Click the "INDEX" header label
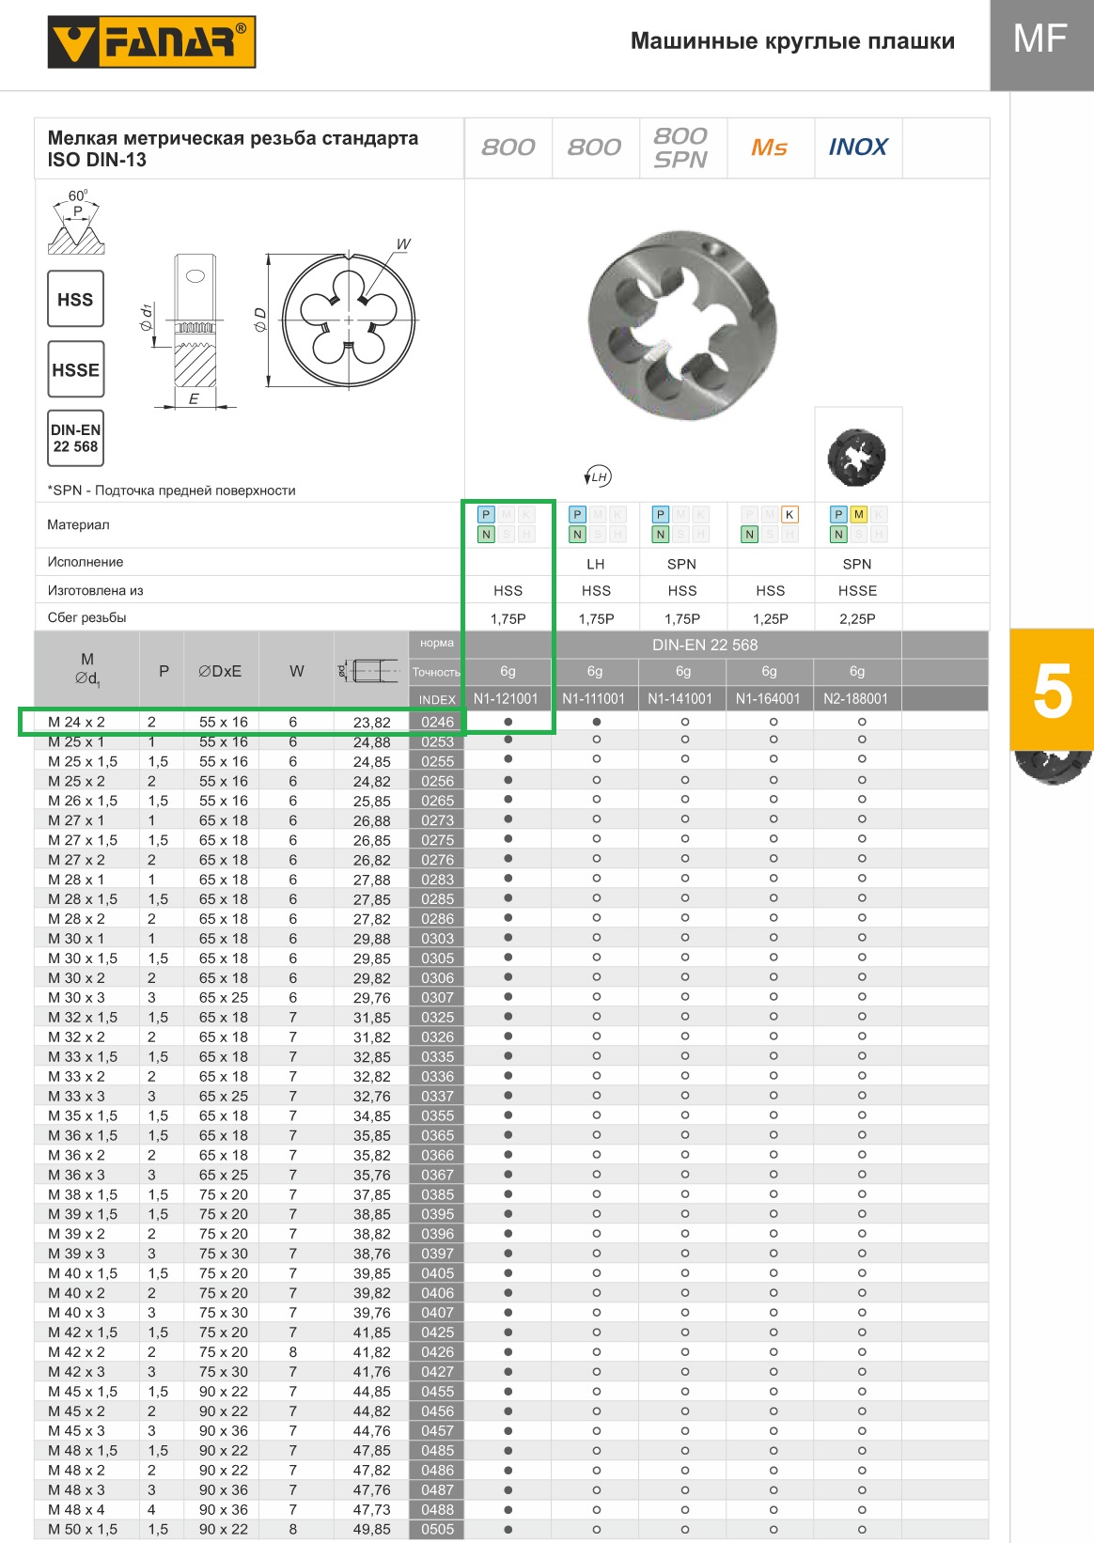The height and width of the screenshot is (1543, 1094). (437, 699)
